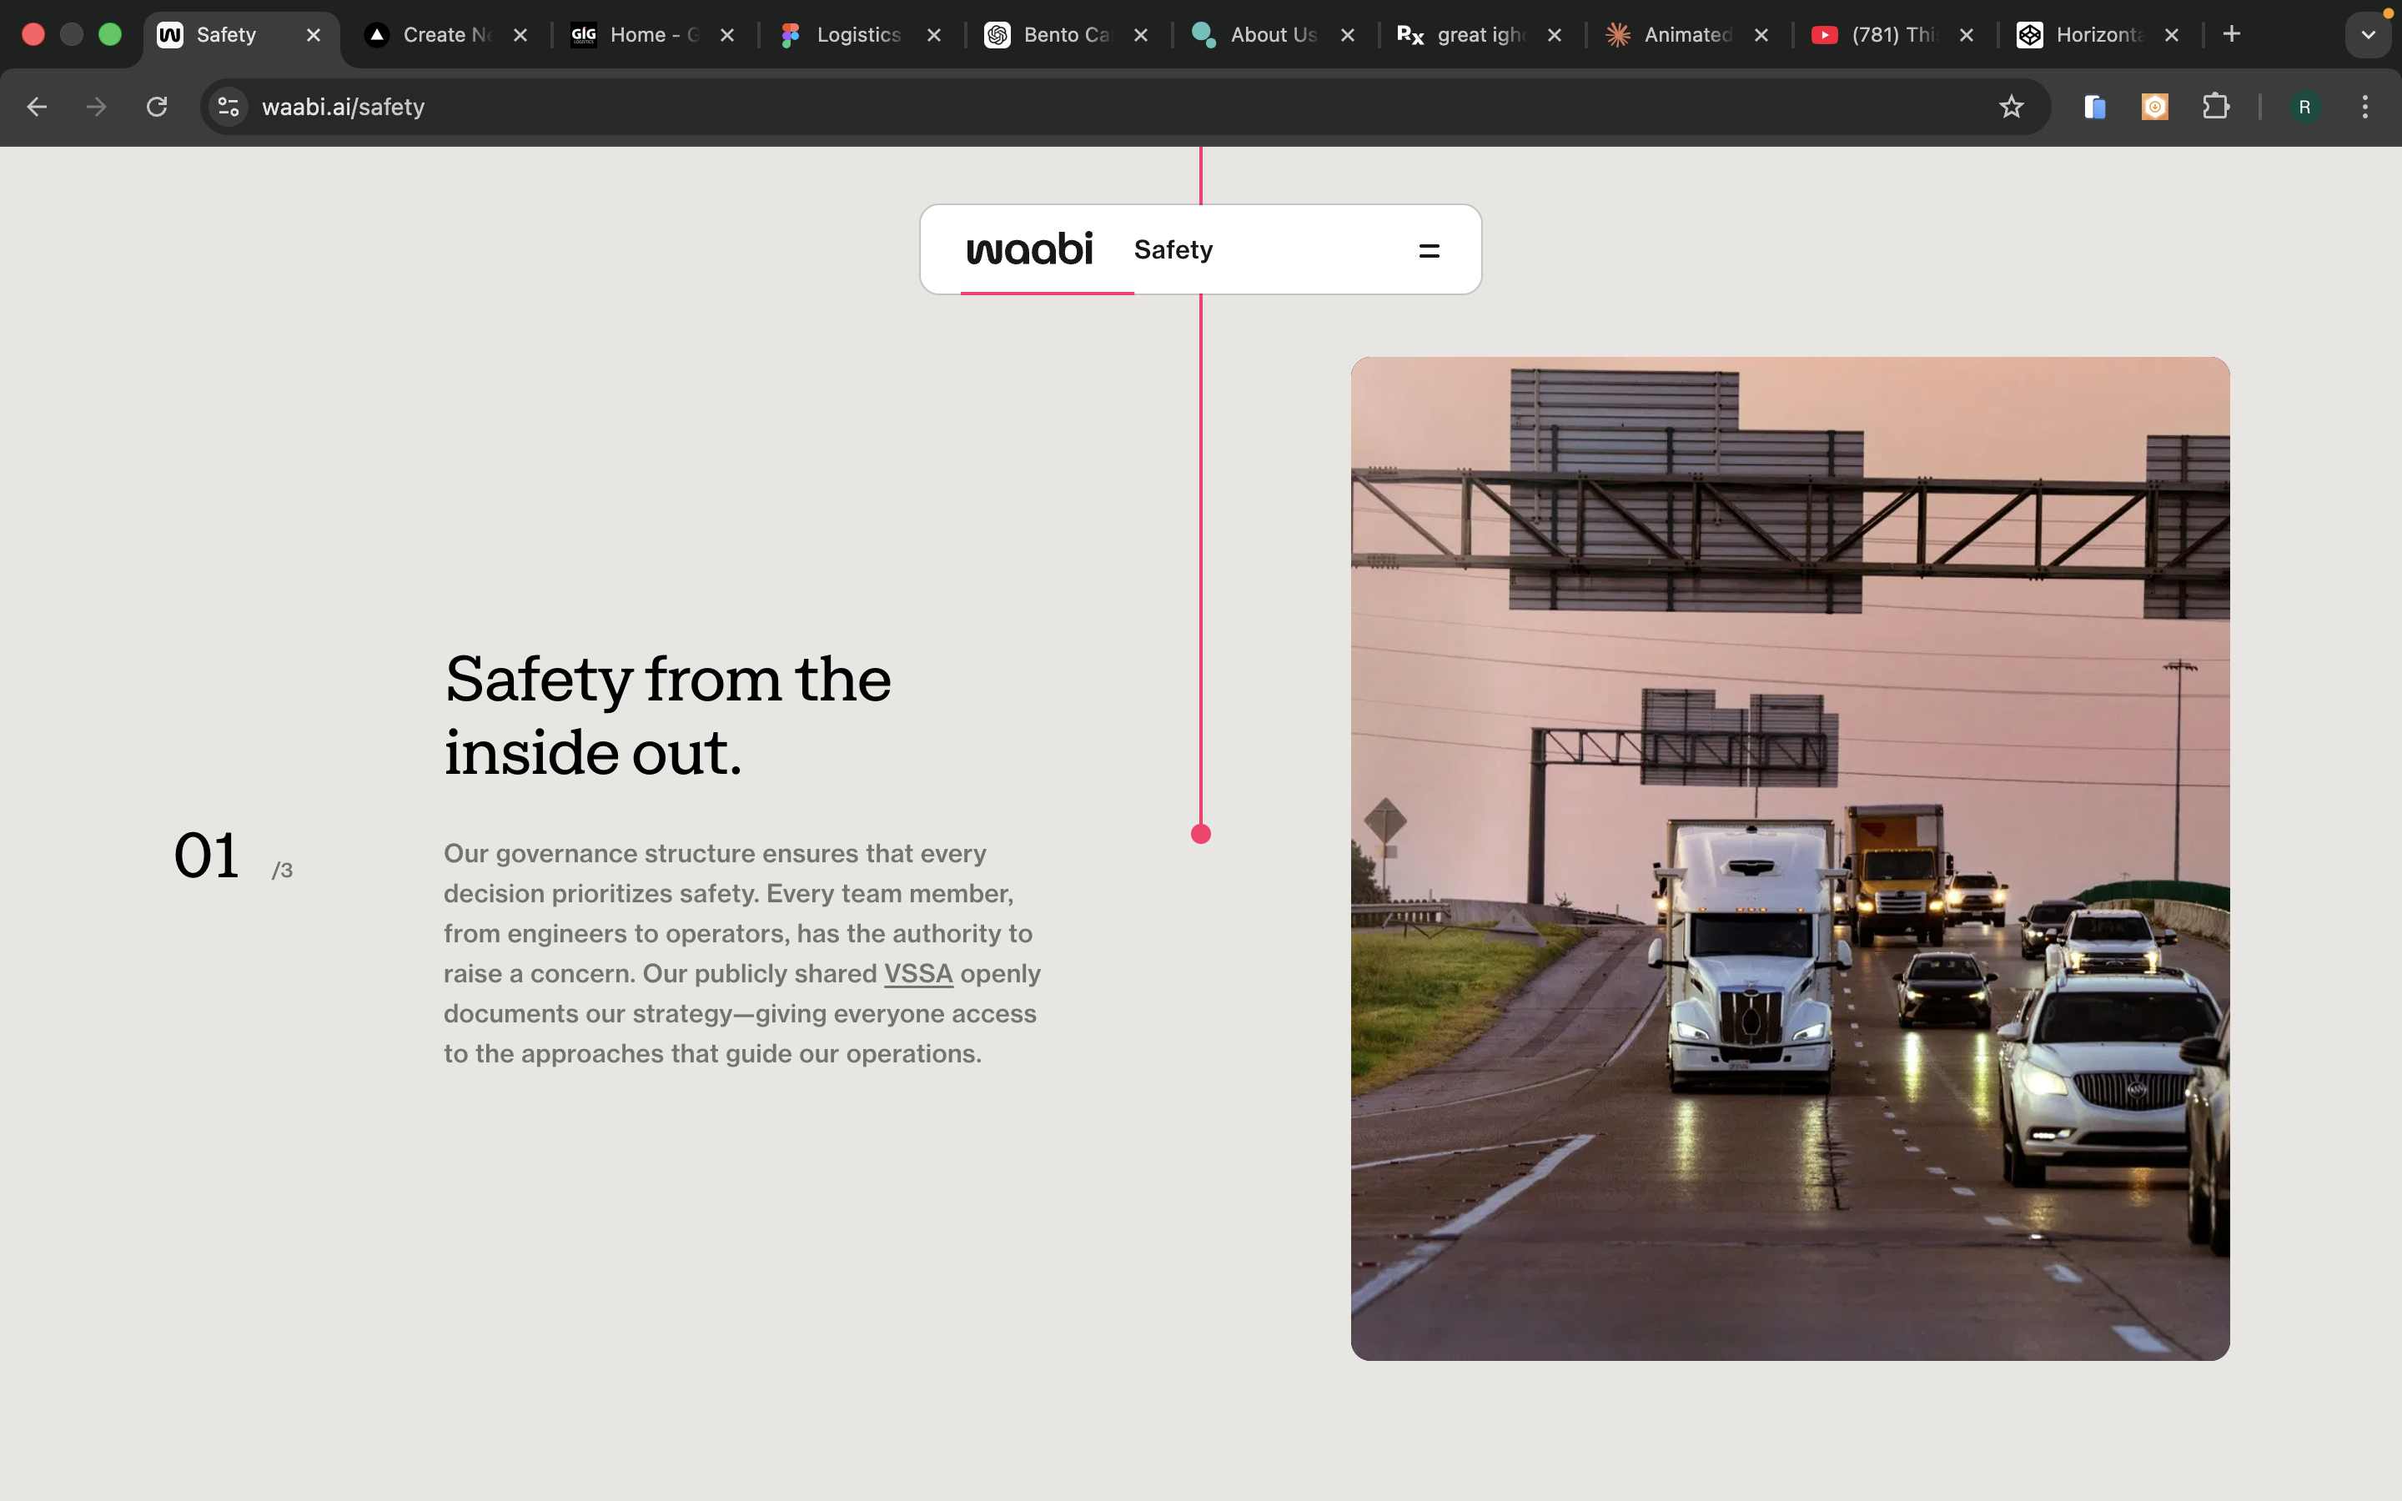Reload the current page
The height and width of the screenshot is (1501, 2402).
point(157,106)
